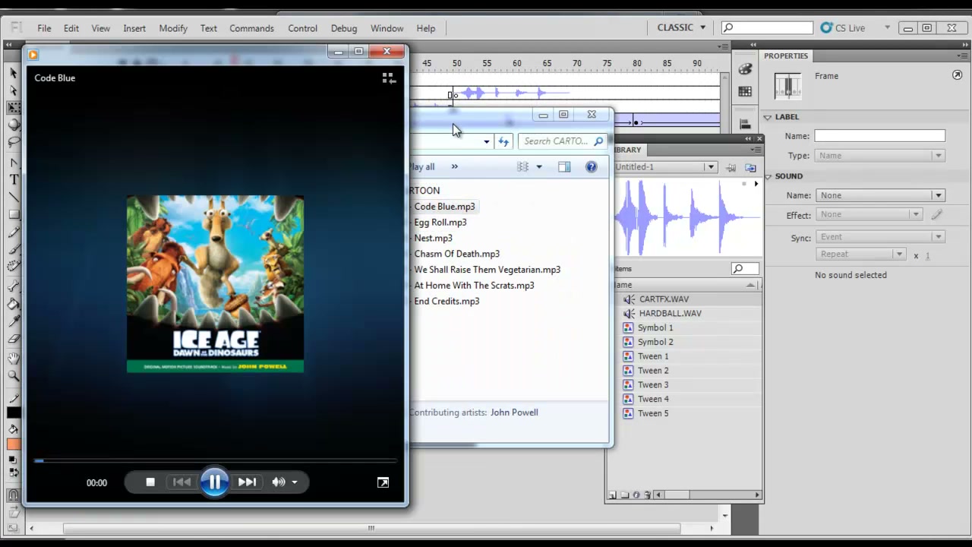Screen dimensions: 972x547
Task: Switch media player to library view
Action: pos(389,78)
